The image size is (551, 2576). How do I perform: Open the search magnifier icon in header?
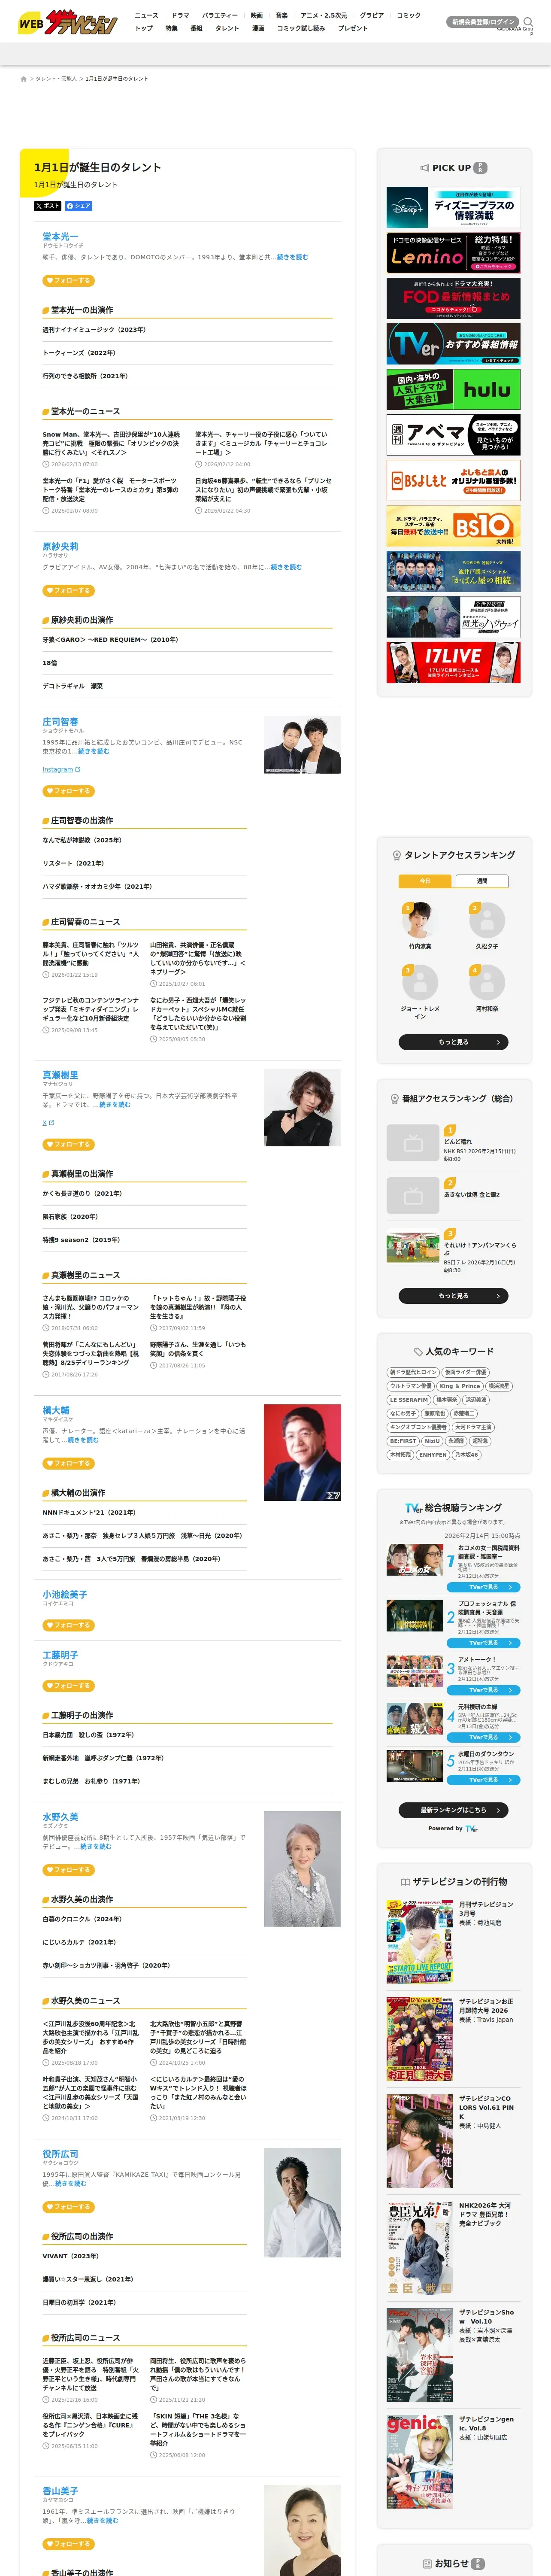(x=528, y=21)
